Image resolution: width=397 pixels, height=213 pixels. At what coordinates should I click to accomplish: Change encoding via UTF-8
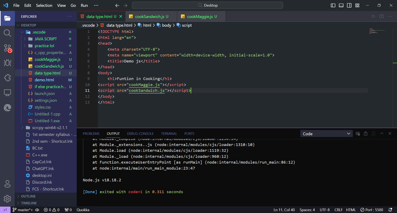pyautogui.click(x=325, y=210)
